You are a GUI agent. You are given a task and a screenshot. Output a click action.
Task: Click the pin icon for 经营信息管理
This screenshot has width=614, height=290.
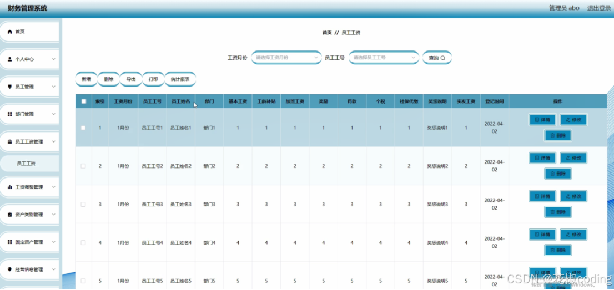click(x=10, y=269)
